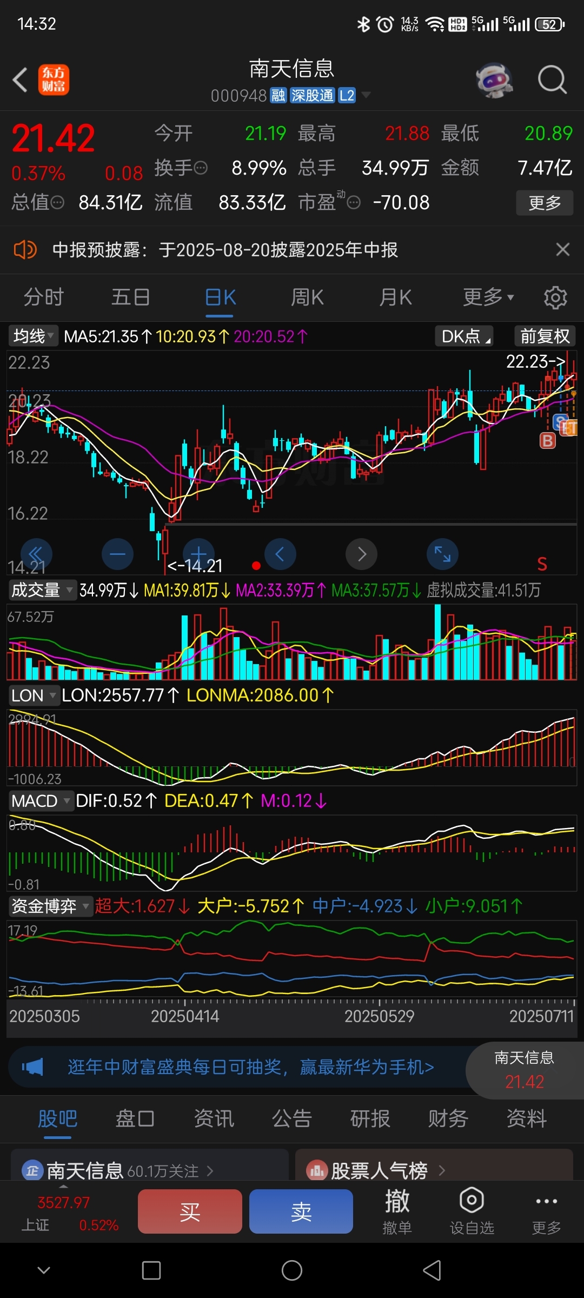Open the 财务 finance tab
The height and width of the screenshot is (1298, 584).
[x=448, y=1118]
